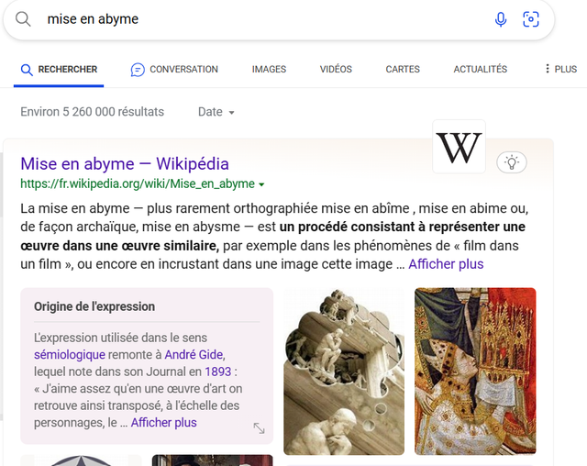Screen dimensions: 587x466
Task: Click the fr.wikipedia.org URL link
Action: click(x=138, y=183)
